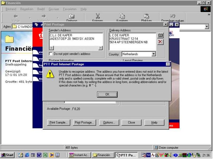
Task: Click the Help button in Print Postage
Action: (x=154, y=122)
